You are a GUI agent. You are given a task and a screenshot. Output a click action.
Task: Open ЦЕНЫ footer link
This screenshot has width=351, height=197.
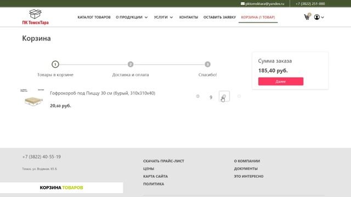coord(149,169)
